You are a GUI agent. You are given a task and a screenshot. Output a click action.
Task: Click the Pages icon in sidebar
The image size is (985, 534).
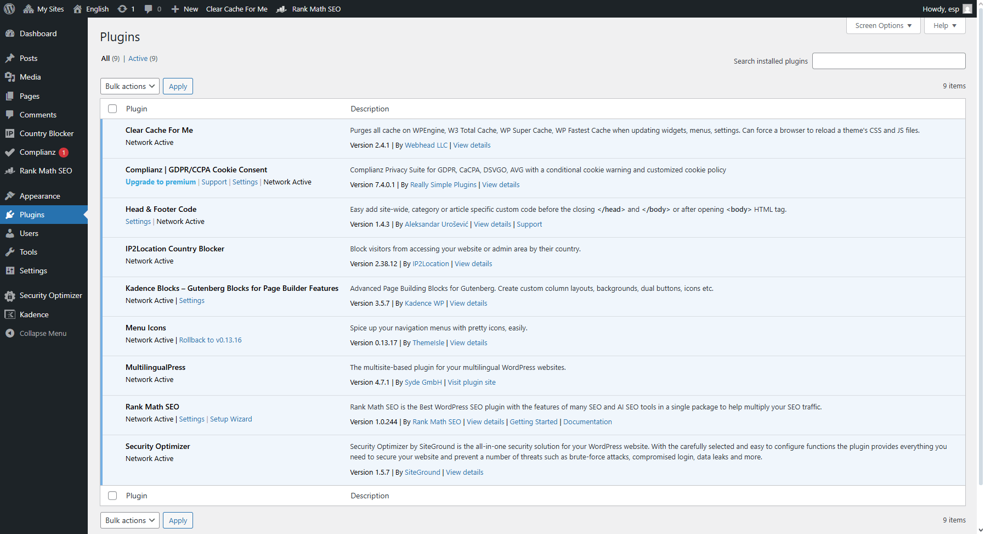point(10,96)
